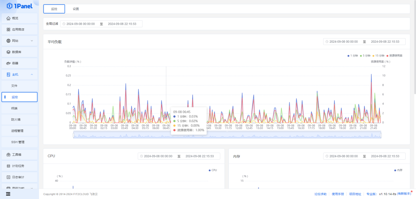416x199 pixels.
Task: Collapse the 主机 host submenu
Action: (32, 74)
